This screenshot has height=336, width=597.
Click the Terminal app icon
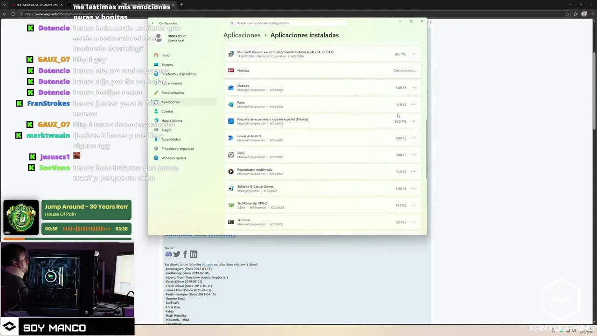click(231, 222)
